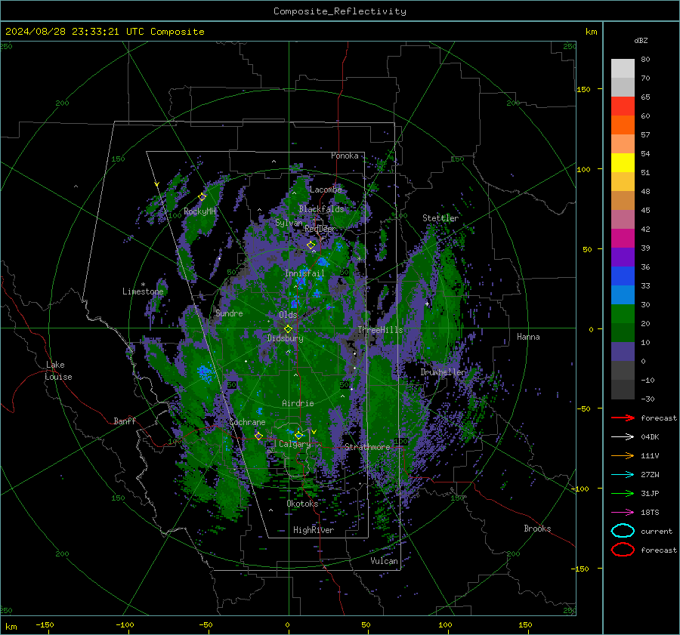Click the Hanna city label
The image size is (680, 635).
528,337
